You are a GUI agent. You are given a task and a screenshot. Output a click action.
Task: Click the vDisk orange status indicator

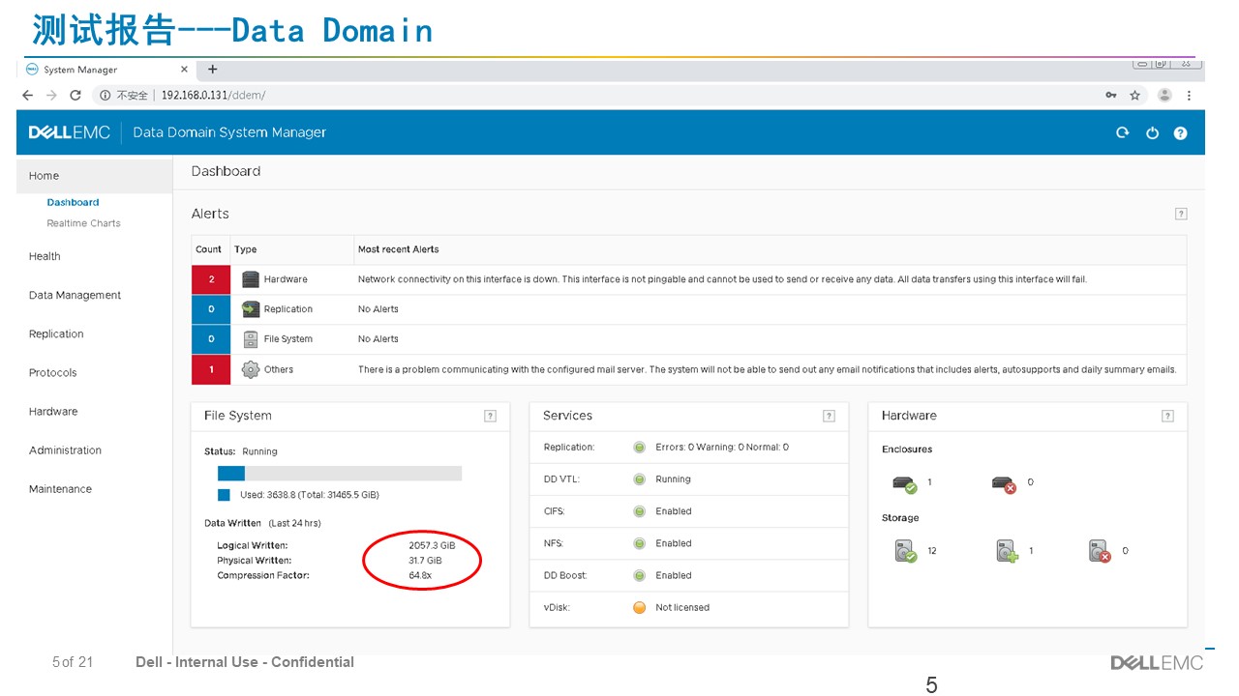coord(639,608)
